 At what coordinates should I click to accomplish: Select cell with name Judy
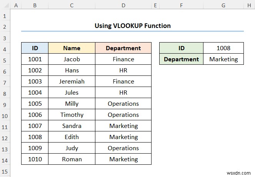point(72,148)
